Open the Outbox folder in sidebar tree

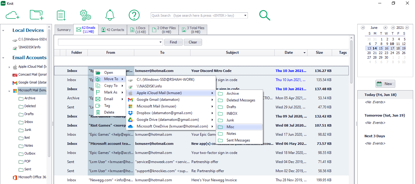tap(27, 153)
